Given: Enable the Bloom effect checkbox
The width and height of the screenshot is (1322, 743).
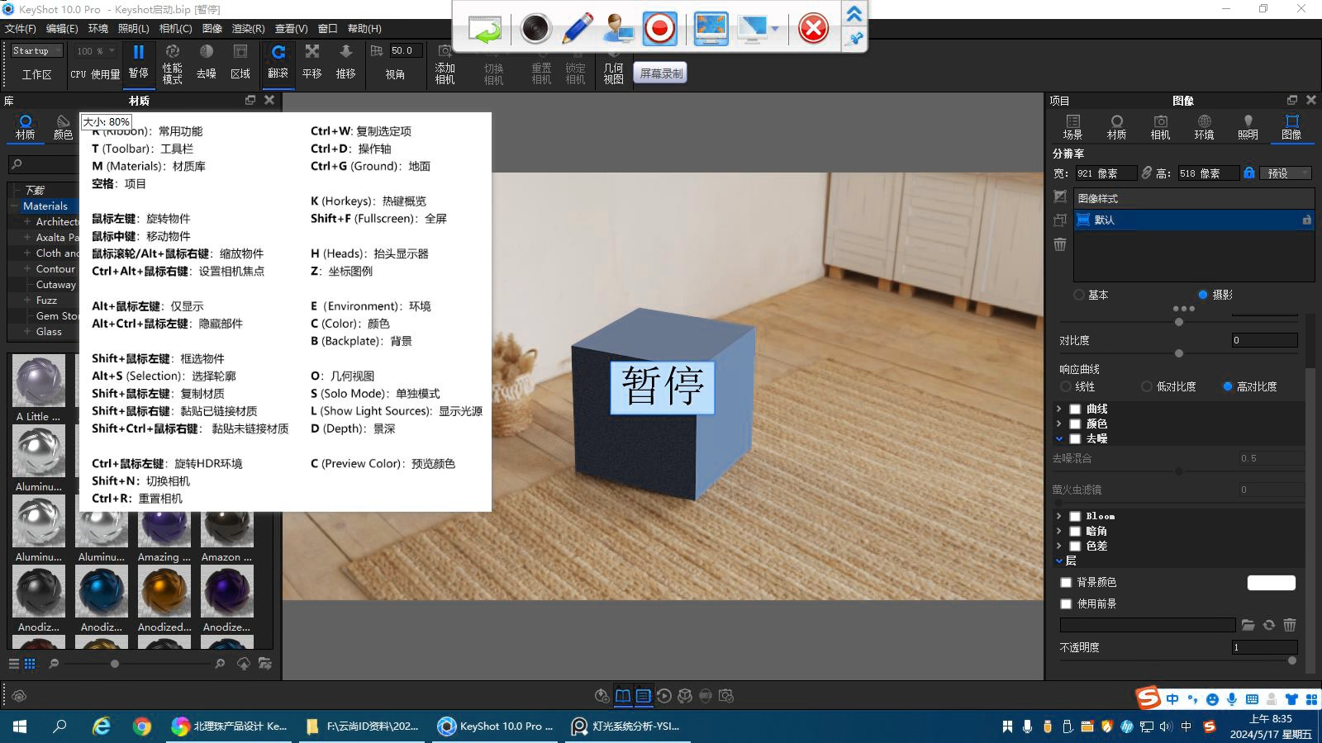Looking at the screenshot, I should 1074,515.
